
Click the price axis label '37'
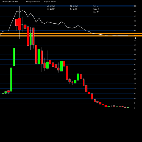click(x=135, y=74)
